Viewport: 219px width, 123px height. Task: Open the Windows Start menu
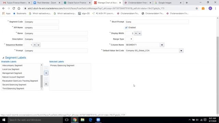pos(4,120)
